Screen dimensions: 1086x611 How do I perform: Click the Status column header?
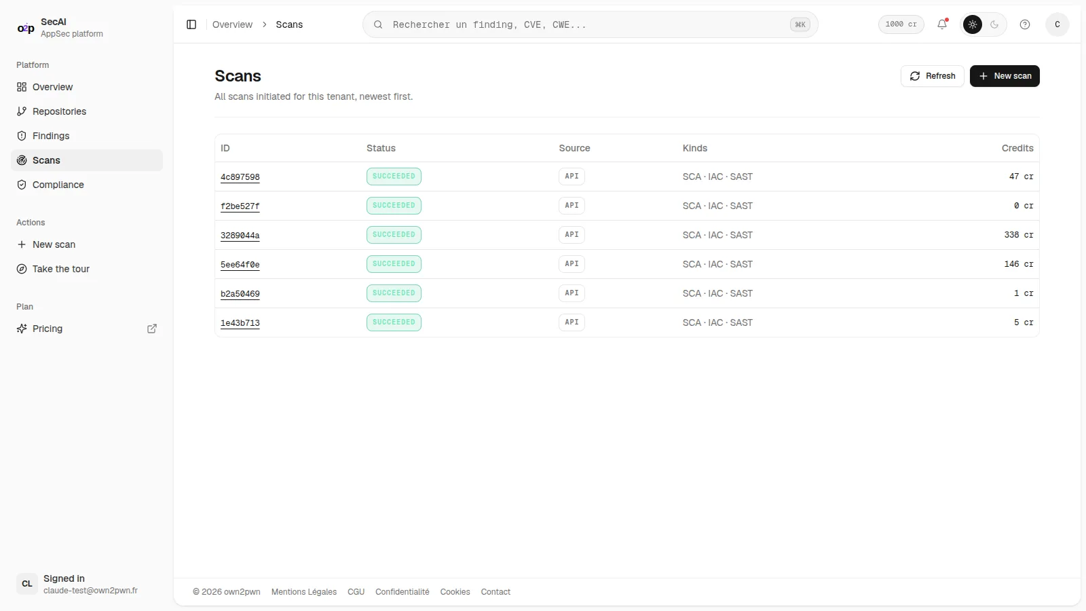tap(381, 148)
